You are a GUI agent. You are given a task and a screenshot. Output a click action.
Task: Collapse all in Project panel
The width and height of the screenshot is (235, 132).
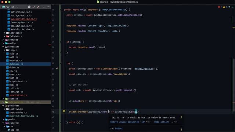(38, 7)
